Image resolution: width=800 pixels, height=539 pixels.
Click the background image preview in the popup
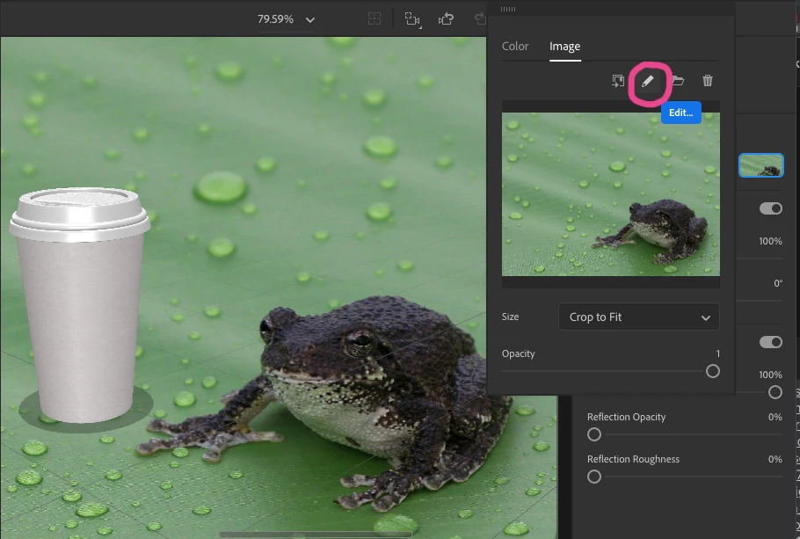(611, 194)
